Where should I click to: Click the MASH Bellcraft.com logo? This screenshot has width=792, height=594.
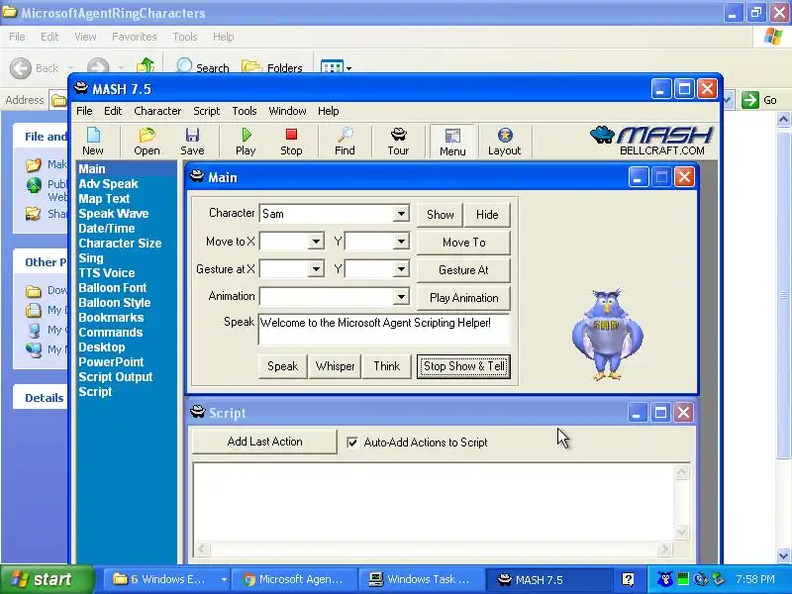click(x=651, y=141)
